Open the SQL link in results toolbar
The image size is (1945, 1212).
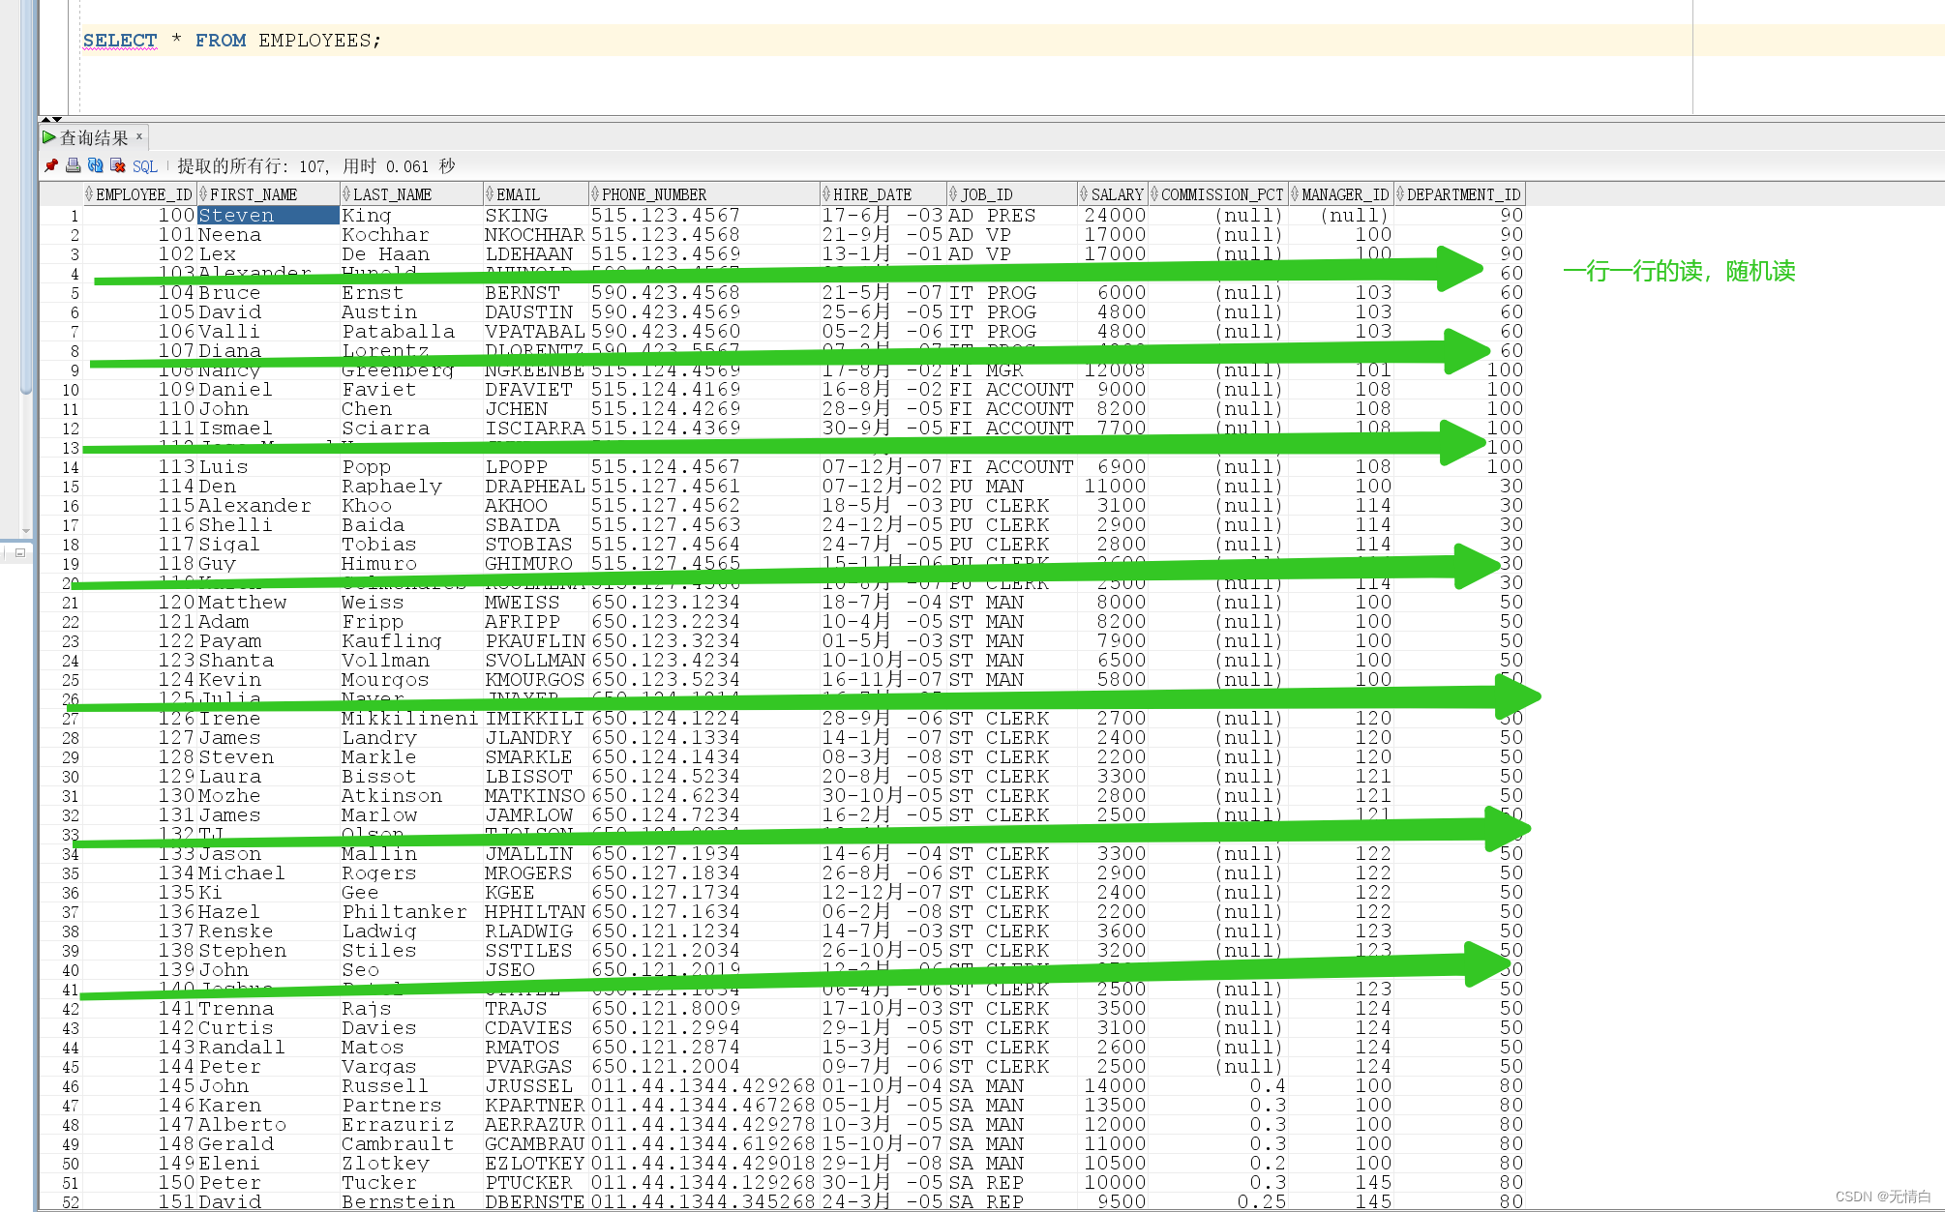(145, 166)
